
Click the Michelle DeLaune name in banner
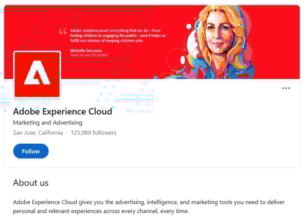[86, 50]
